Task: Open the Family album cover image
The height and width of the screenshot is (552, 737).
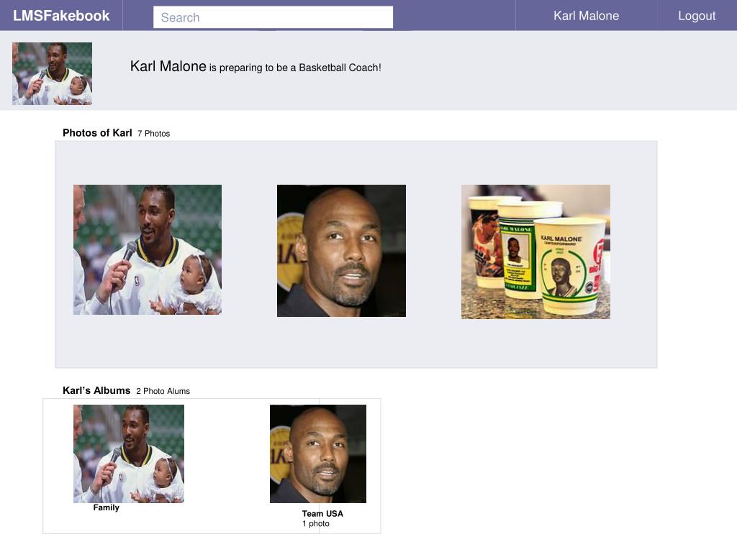Action: tap(129, 454)
